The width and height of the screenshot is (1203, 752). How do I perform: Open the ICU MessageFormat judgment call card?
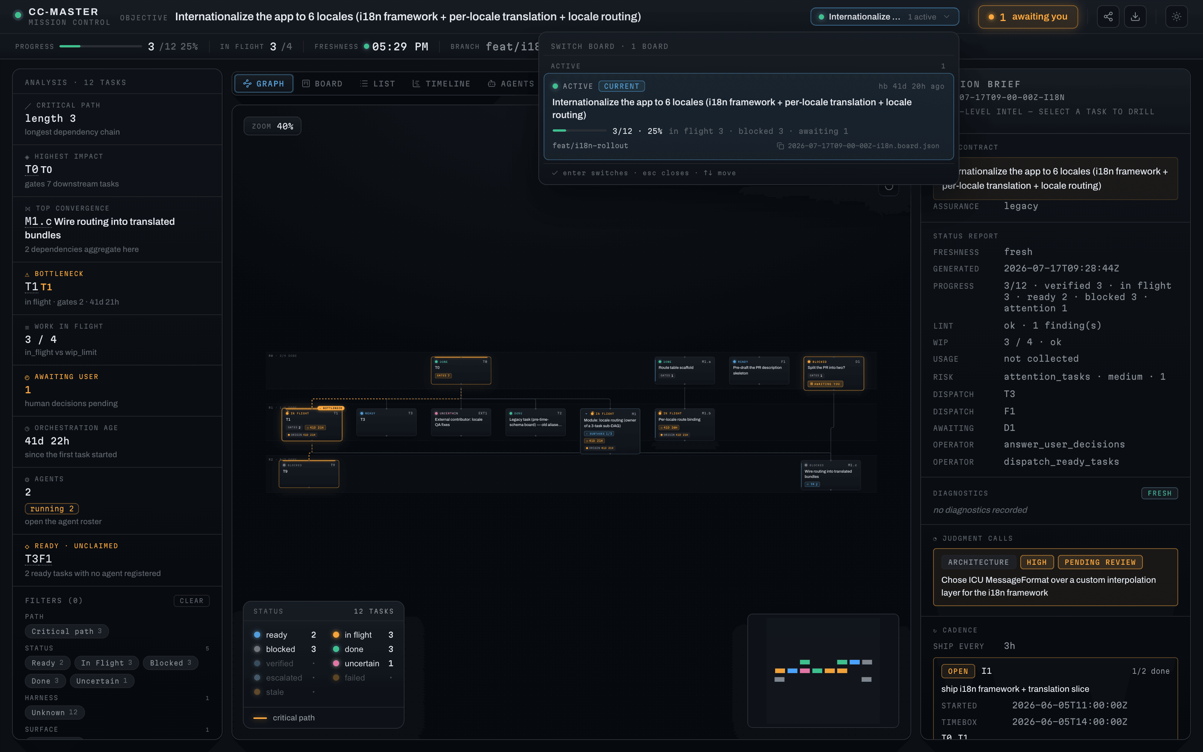pyautogui.click(x=1055, y=577)
